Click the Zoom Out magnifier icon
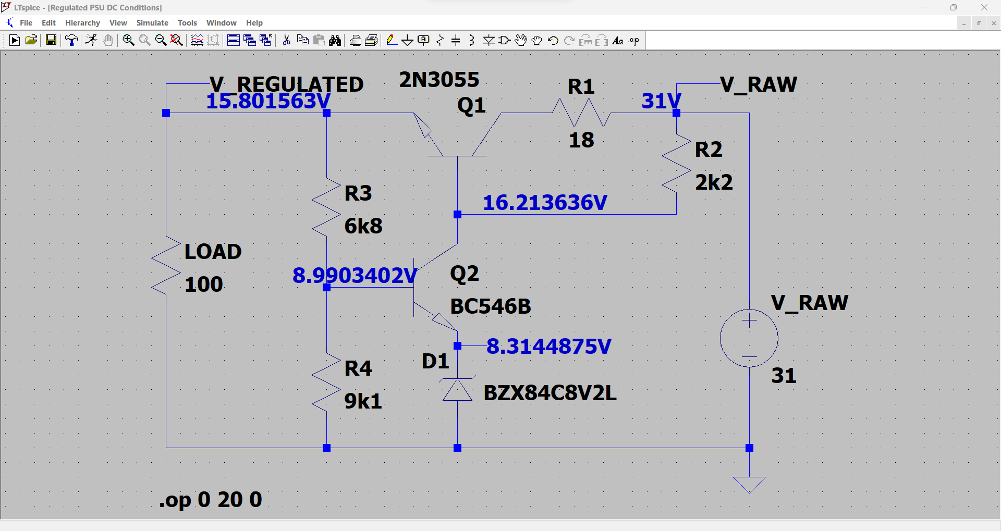This screenshot has height=531, width=1001. (x=161, y=40)
